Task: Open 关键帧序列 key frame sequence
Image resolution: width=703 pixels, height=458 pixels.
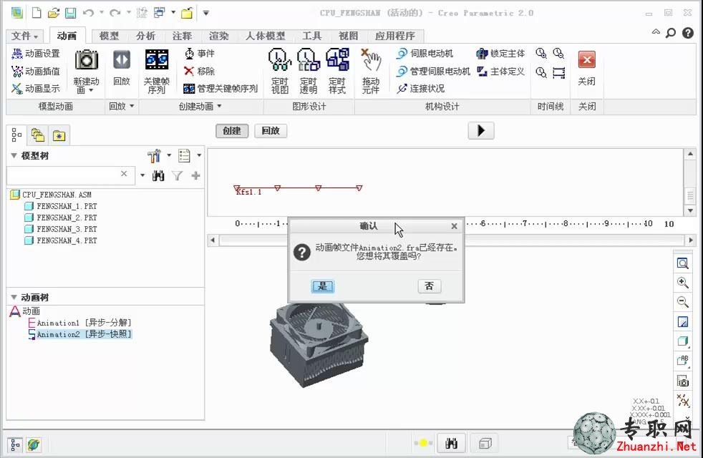Action: coord(157,71)
